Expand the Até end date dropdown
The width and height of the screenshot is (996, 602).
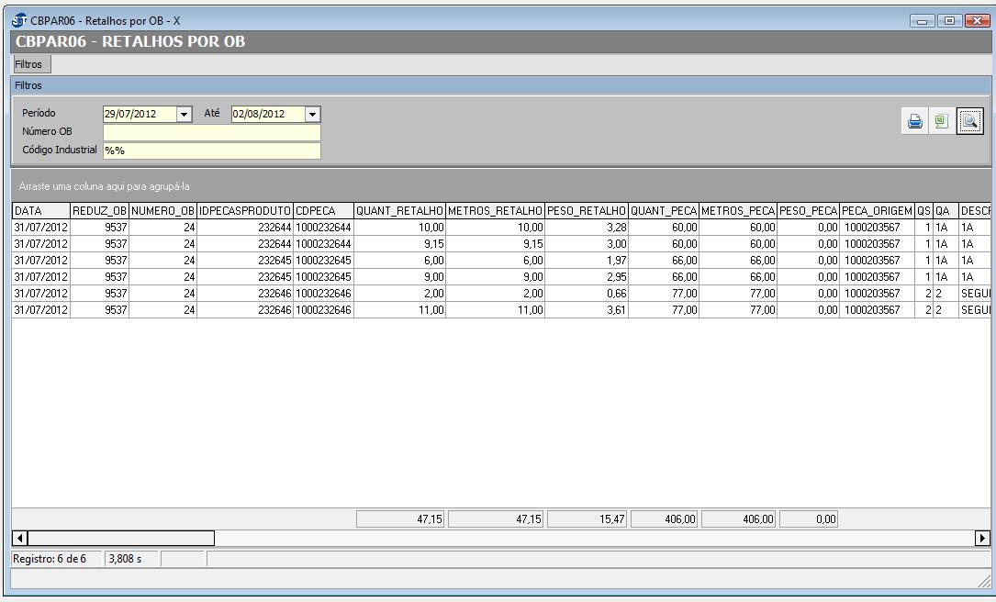[312, 115]
